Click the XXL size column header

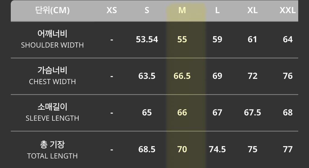(288, 10)
